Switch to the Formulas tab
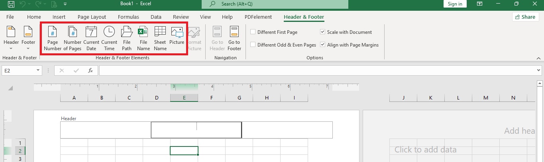This screenshot has width=544, height=162. [x=128, y=17]
